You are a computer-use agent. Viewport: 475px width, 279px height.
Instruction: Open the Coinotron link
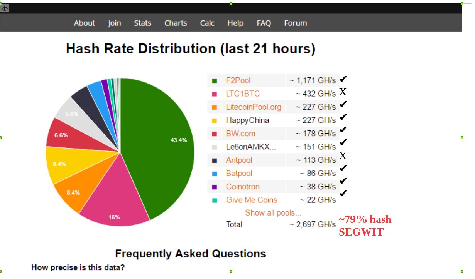pyautogui.click(x=243, y=187)
